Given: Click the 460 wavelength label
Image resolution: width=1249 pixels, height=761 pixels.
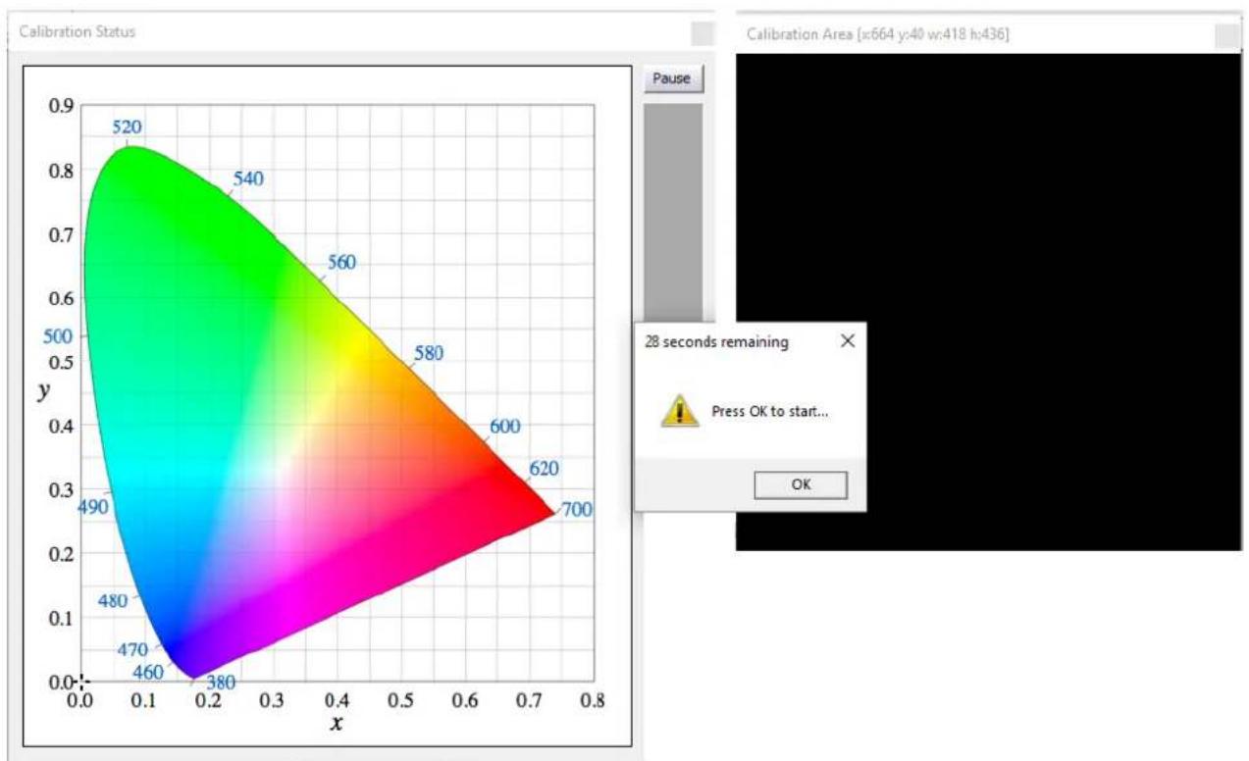Looking at the screenshot, I should pos(148,672).
